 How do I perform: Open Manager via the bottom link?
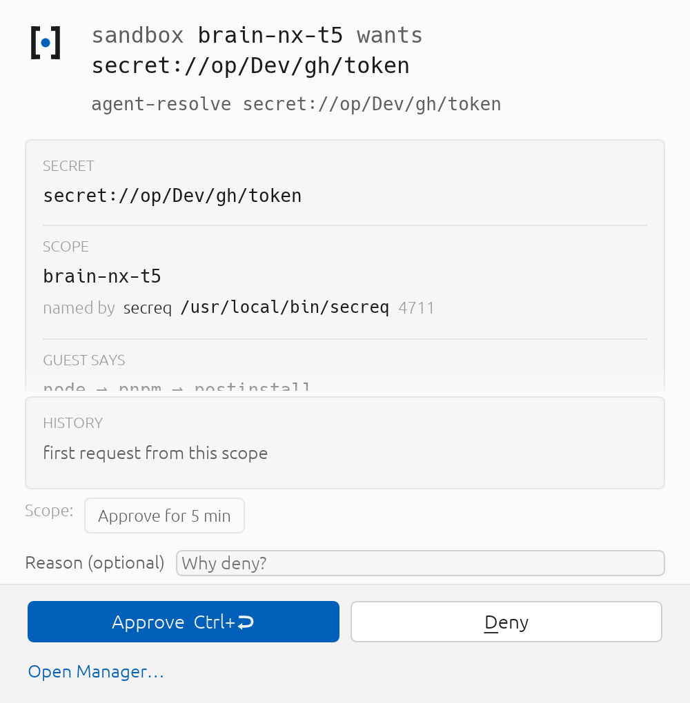(x=96, y=671)
